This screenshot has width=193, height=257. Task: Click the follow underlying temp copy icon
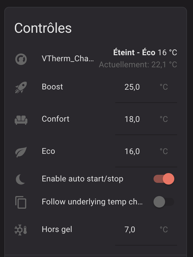(x=21, y=202)
